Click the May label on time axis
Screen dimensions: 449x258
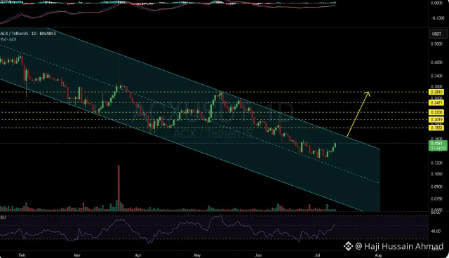pos(197,255)
